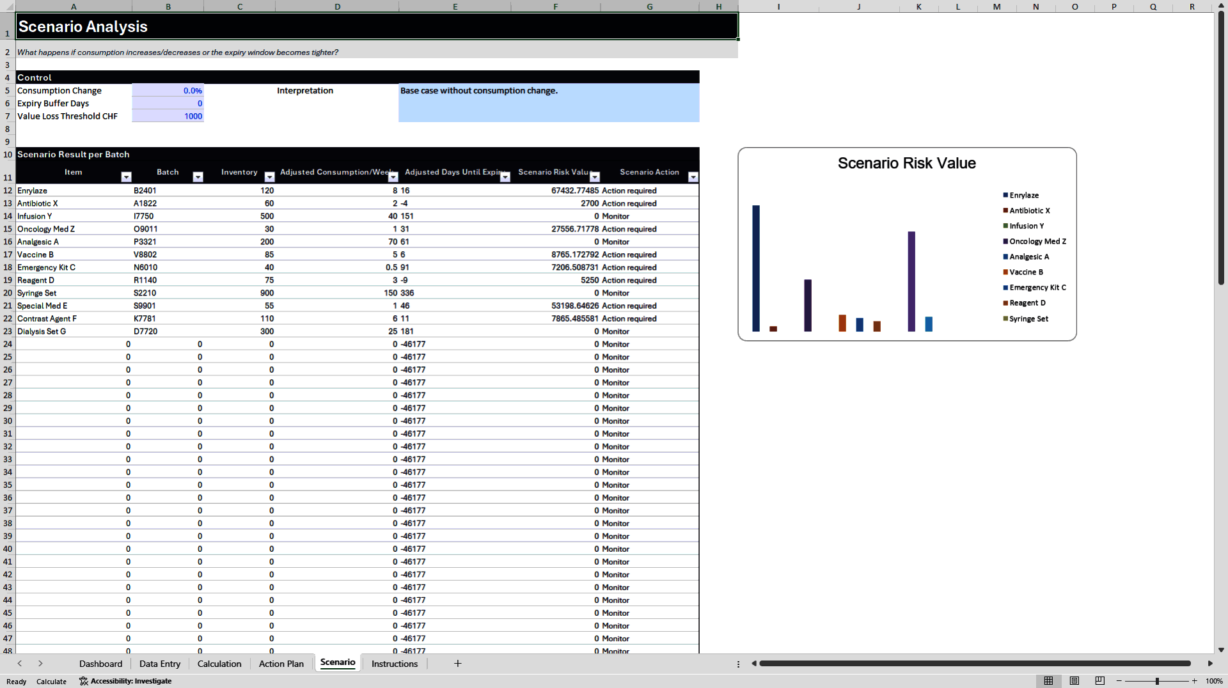Select the Consumption Change input cell
The width and height of the screenshot is (1228, 688).
[x=168, y=91]
